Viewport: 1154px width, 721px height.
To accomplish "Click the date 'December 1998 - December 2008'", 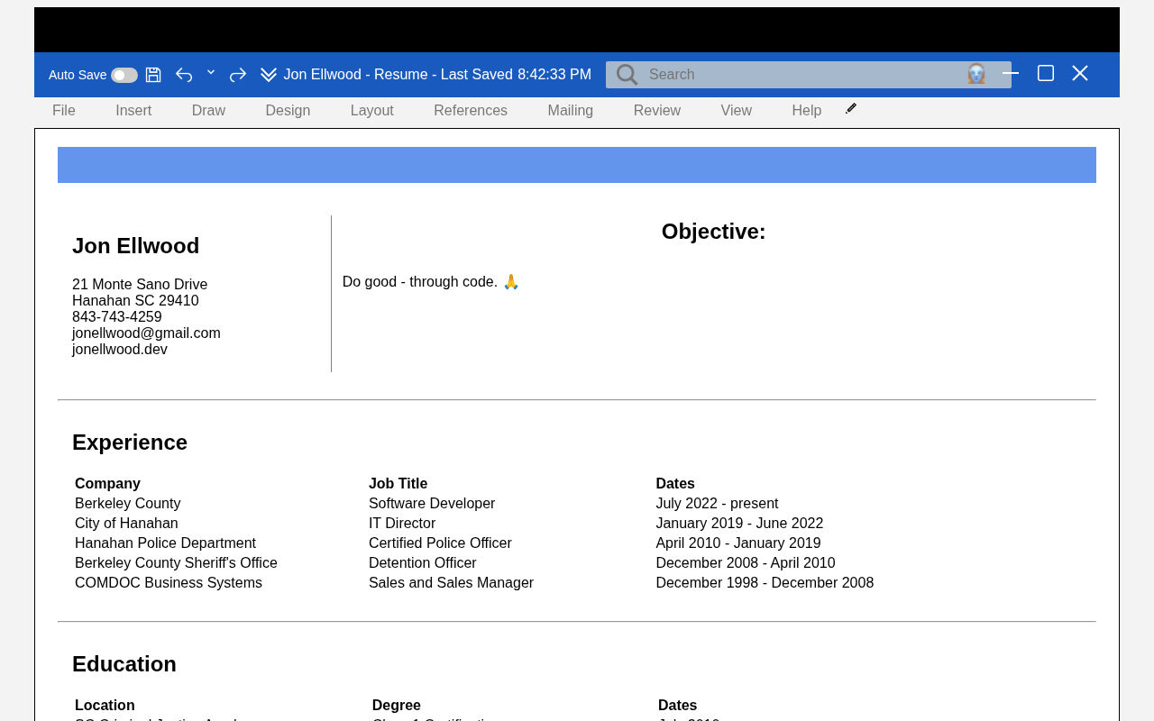I will [x=765, y=583].
